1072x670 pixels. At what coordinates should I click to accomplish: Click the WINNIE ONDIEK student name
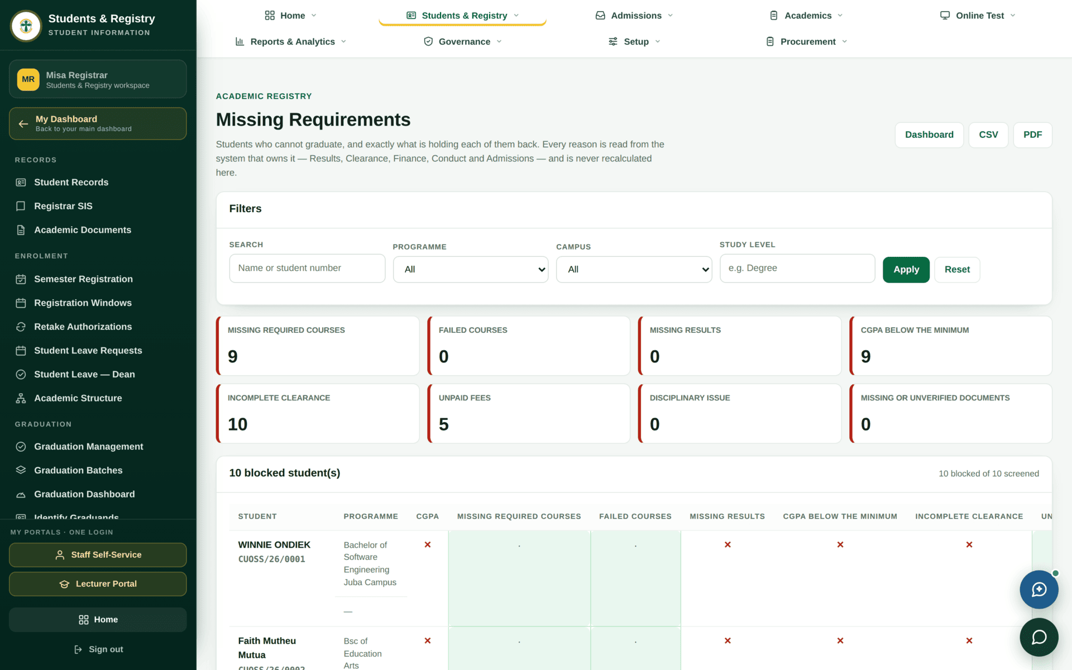[x=274, y=545]
